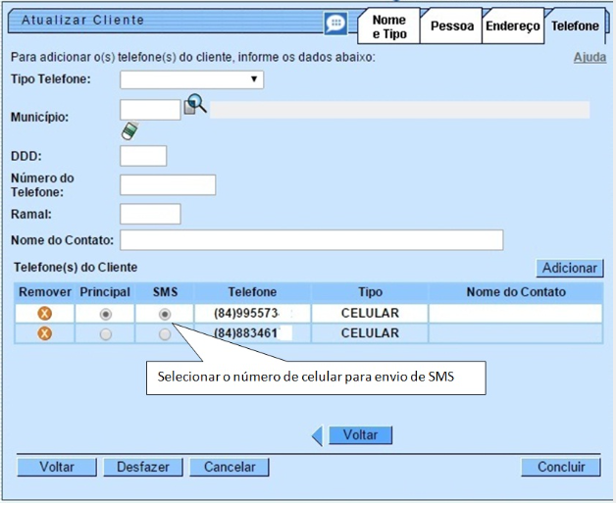Select the Telefone tab
The height and width of the screenshot is (505, 616).
(x=575, y=26)
